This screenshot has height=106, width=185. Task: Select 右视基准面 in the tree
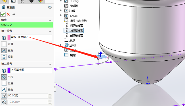click(x=76, y=36)
